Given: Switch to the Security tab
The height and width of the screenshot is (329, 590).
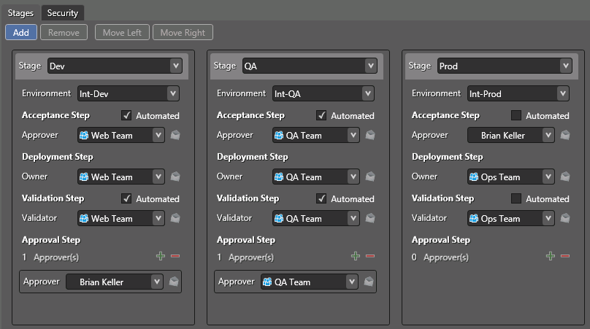Looking at the screenshot, I should [63, 12].
